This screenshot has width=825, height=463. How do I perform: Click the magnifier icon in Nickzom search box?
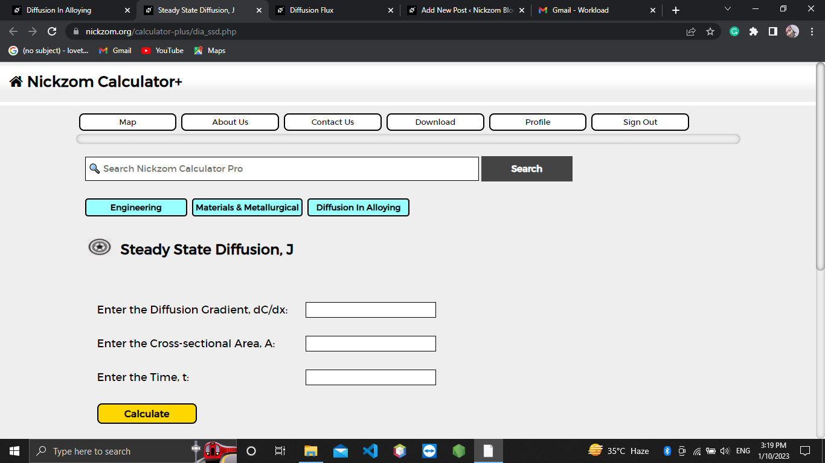click(x=94, y=169)
